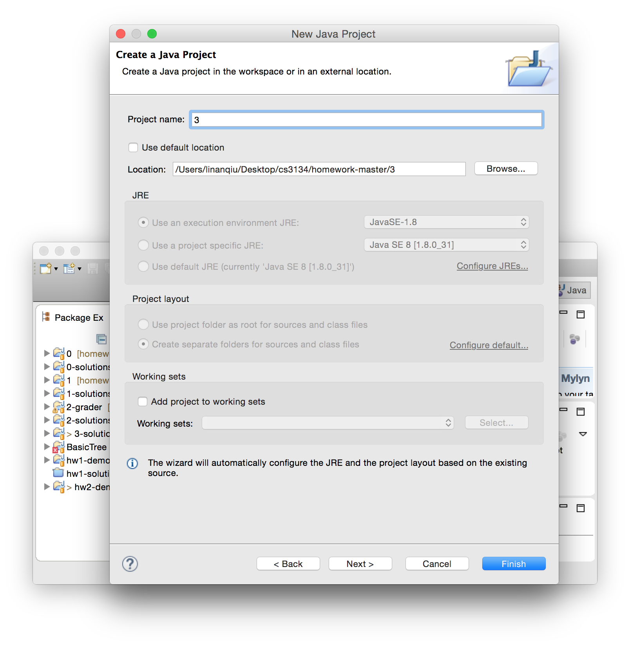The height and width of the screenshot is (647, 630).
Task: Click the task repository icon near Mylyn
Action: 574,339
